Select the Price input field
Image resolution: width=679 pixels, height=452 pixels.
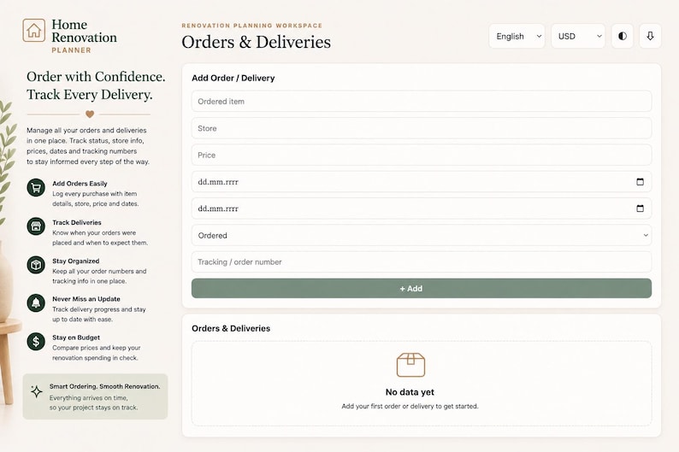pos(422,155)
